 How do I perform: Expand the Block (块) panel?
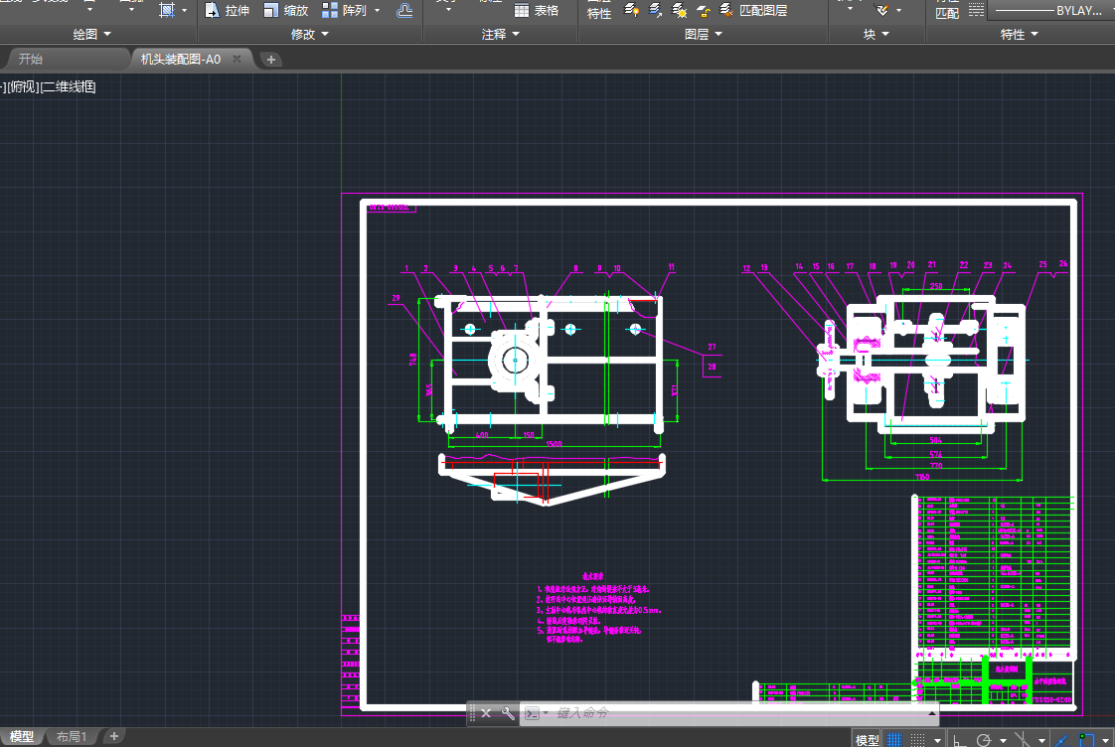876,34
